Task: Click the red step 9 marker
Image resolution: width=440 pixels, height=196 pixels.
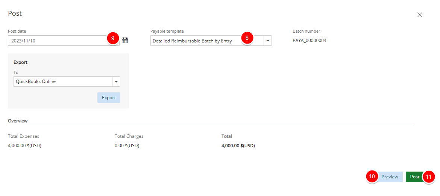Action: (113, 39)
